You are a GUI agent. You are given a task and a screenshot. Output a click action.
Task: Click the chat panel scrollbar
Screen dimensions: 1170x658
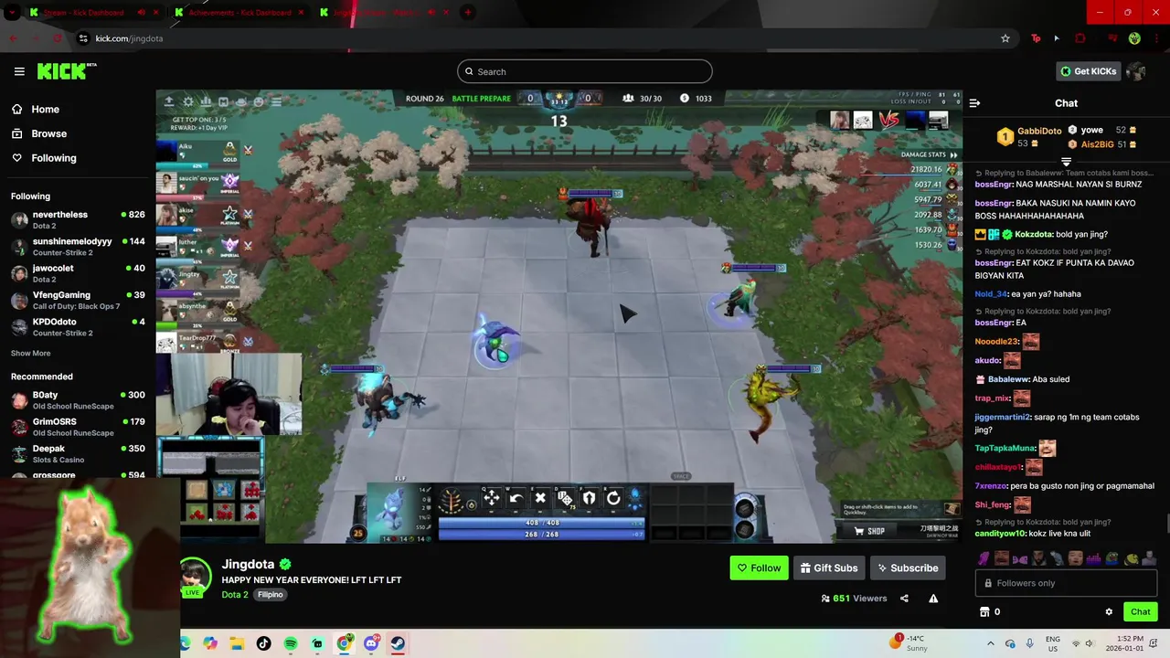[x=1166, y=524]
